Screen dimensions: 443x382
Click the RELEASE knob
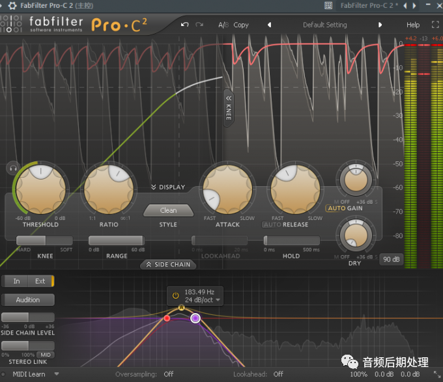coord(296,189)
